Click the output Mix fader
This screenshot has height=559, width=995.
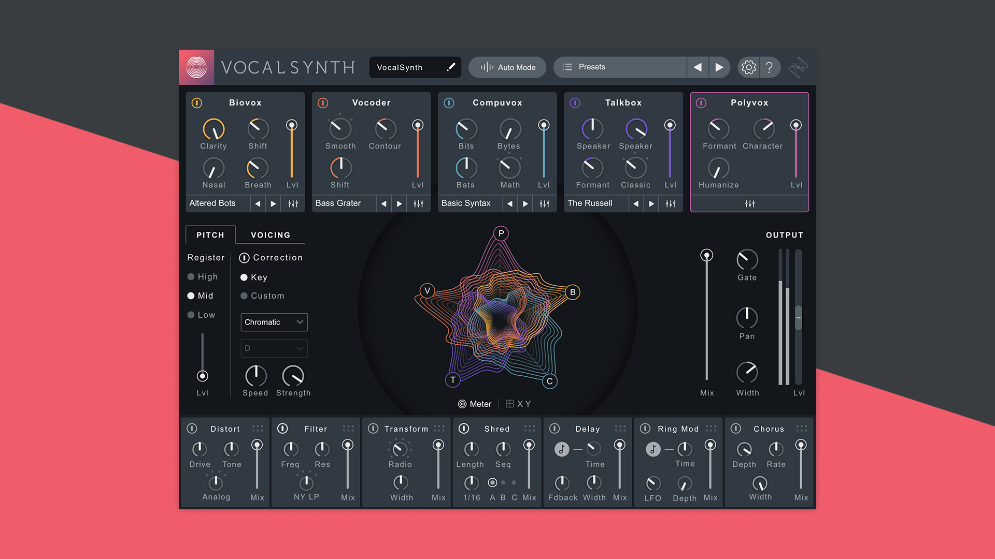click(706, 255)
